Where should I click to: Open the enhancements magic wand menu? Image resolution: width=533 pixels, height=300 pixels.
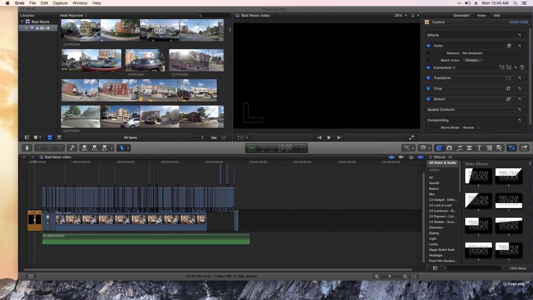click(408, 148)
